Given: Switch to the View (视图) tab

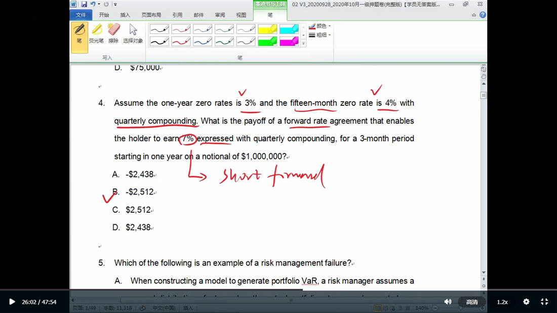Looking at the screenshot, I should click(x=241, y=15).
